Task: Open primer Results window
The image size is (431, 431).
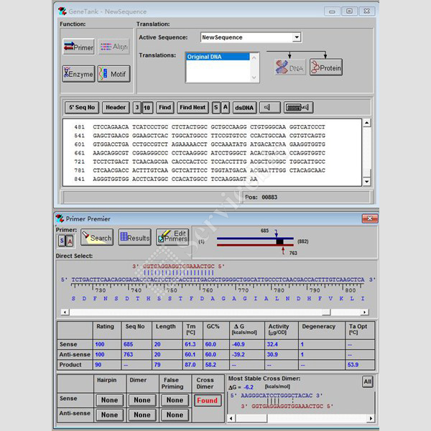Action: click(x=134, y=238)
